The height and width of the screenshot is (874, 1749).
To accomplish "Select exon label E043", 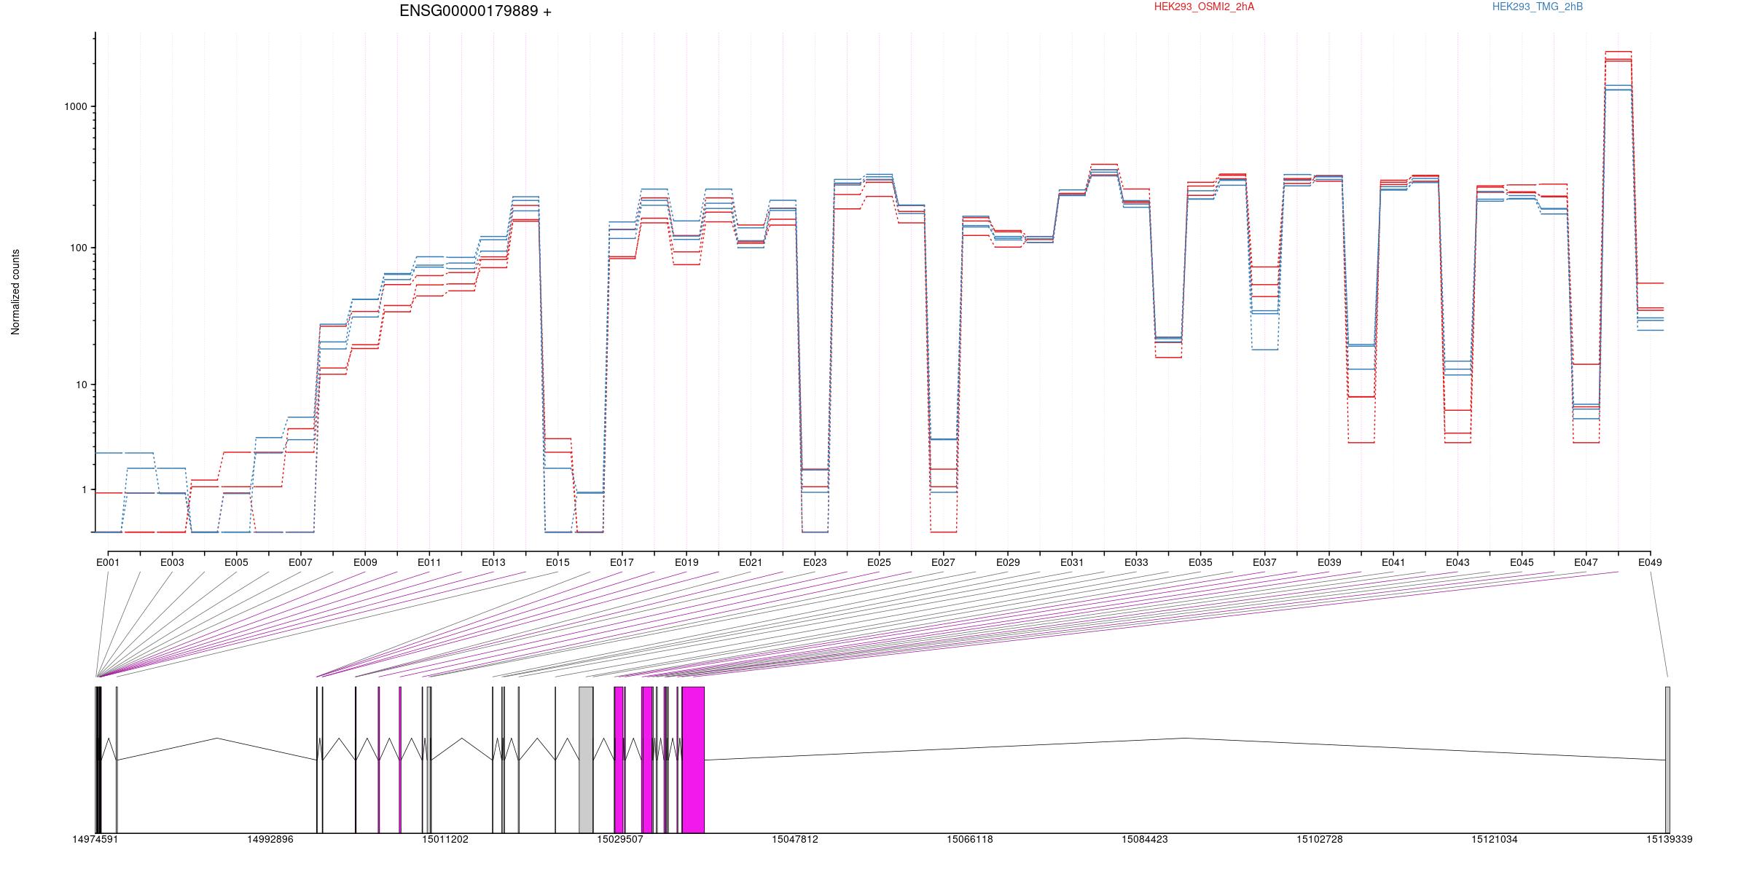I will (1457, 562).
